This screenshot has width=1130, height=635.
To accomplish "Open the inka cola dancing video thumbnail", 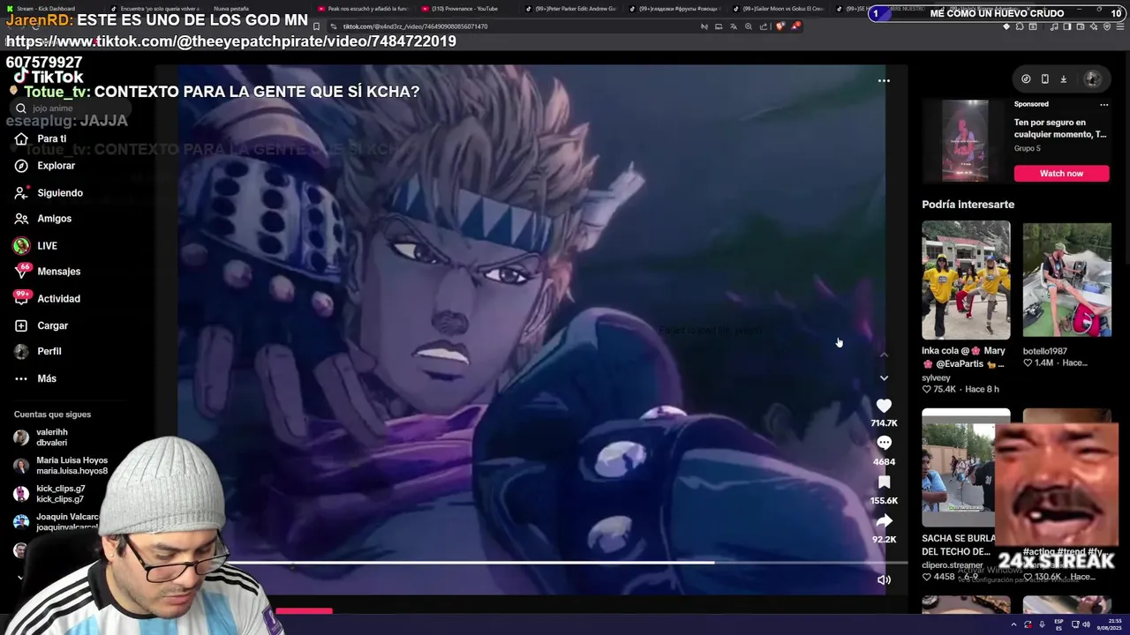I will tap(966, 280).
